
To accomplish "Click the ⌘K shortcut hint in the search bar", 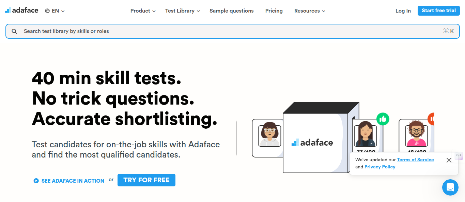I will (x=448, y=31).
